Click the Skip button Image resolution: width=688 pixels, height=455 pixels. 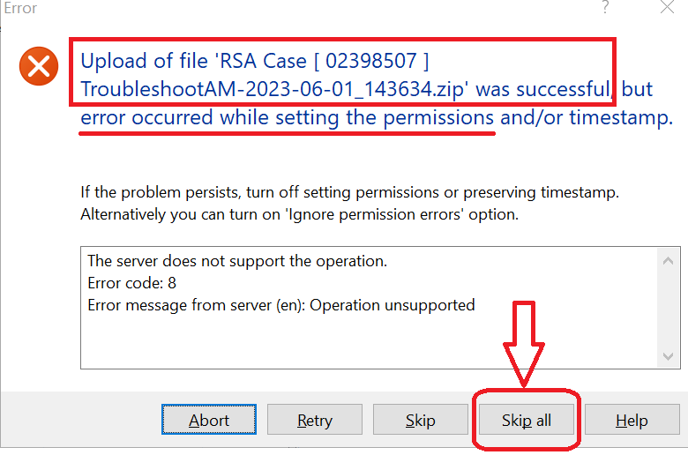[421, 421]
